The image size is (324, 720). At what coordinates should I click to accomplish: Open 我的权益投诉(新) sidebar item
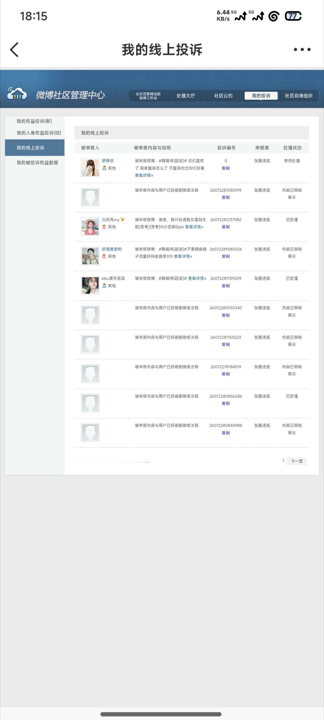[x=34, y=121]
